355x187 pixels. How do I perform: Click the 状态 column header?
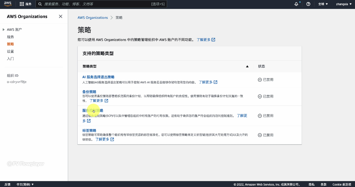[261, 66]
